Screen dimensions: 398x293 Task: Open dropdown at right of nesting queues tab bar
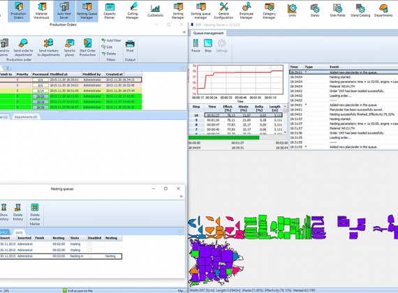click(180, 232)
